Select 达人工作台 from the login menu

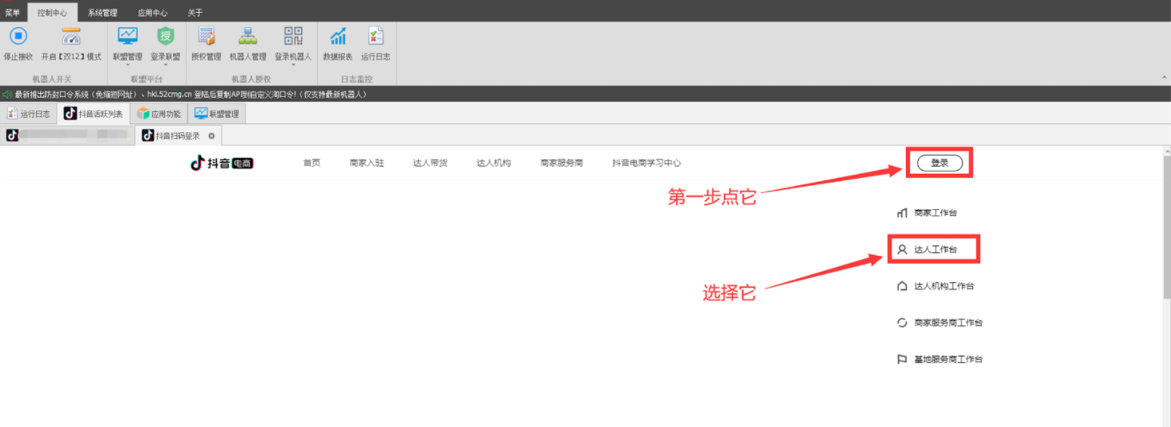click(927, 250)
